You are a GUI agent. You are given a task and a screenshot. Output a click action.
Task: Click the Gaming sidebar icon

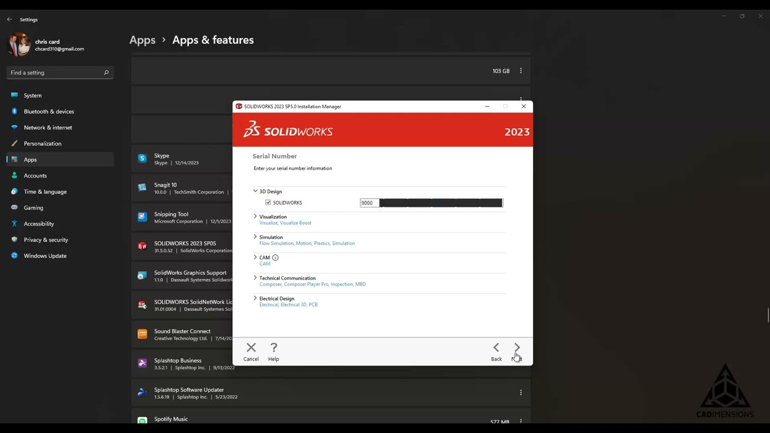pyautogui.click(x=14, y=207)
